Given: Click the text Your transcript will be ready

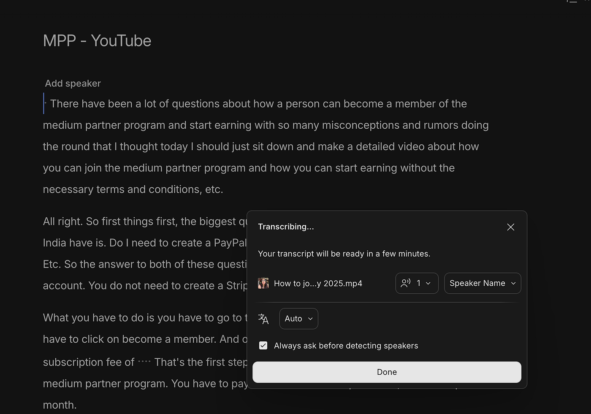Looking at the screenshot, I should [344, 254].
